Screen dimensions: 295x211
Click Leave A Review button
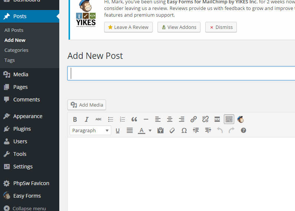(x=128, y=27)
